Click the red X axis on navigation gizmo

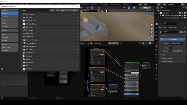(x=150, y=20)
